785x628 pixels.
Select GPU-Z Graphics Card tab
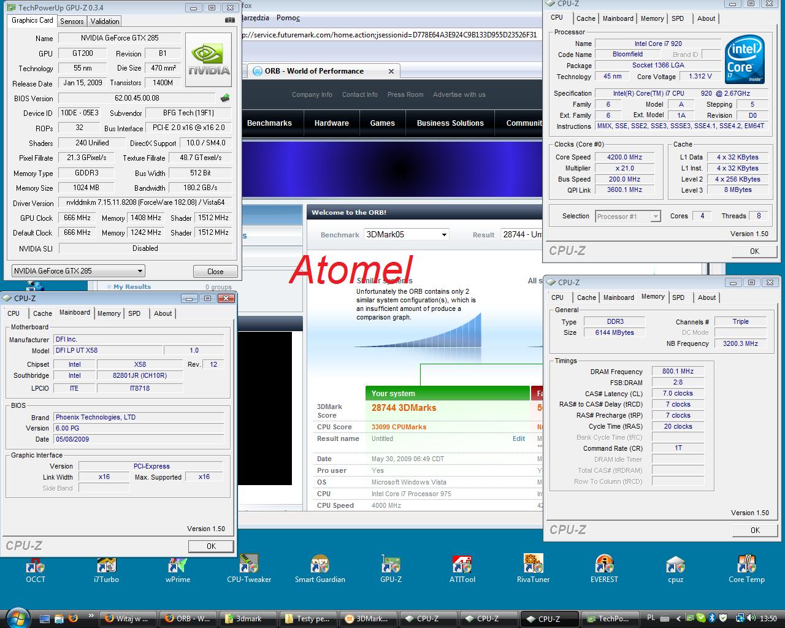(32, 20)
